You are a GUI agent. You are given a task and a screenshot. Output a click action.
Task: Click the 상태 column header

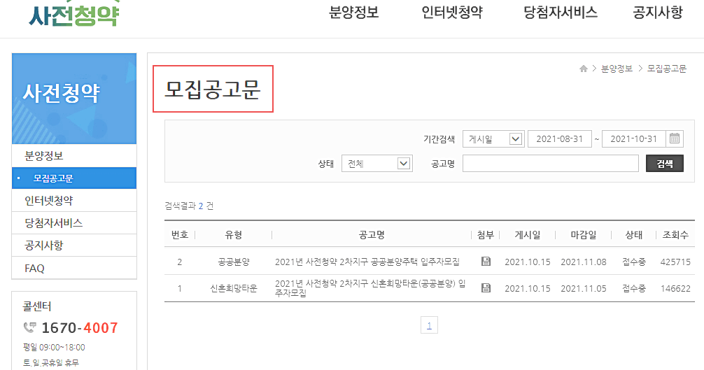pyautogui.click(x=634, y=235)
